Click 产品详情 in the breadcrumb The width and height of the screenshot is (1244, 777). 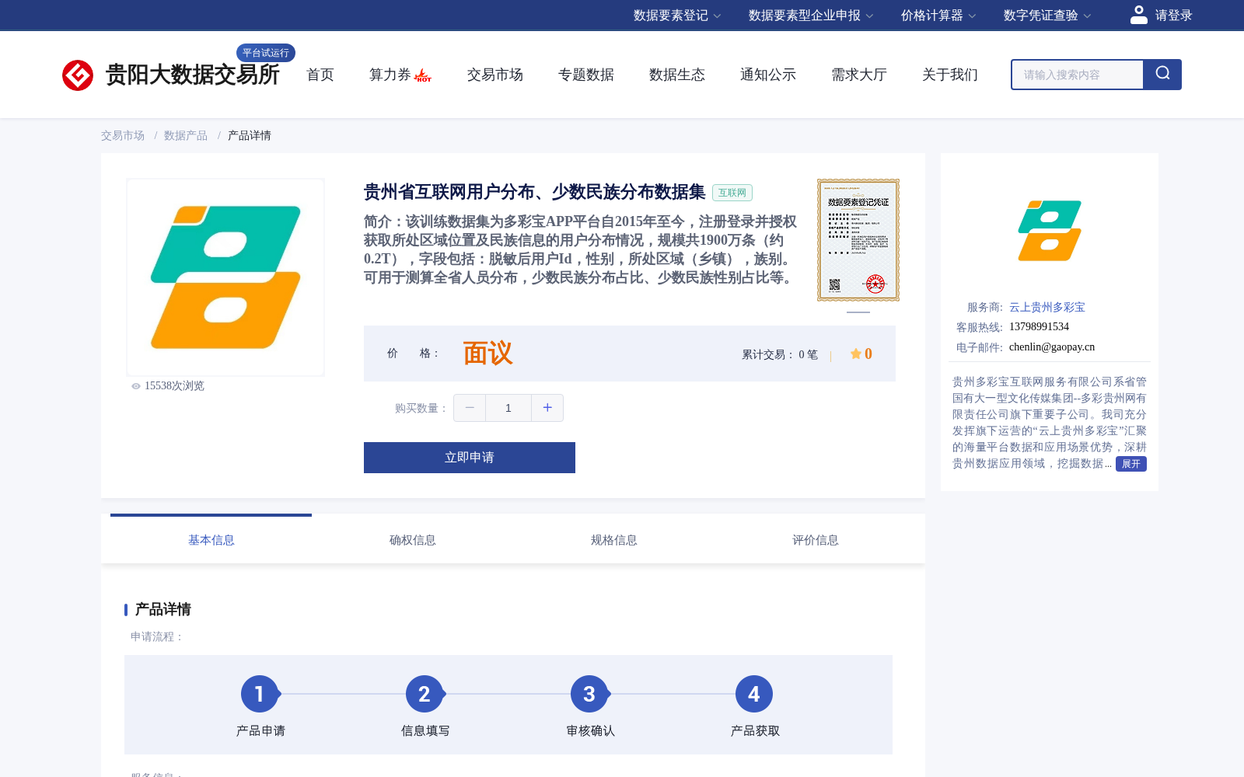[250, 135]
